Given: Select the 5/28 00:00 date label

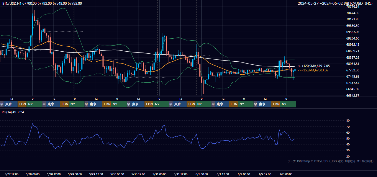Looking at the screenshot, I should pyautogui.click(x=32, y=174).
